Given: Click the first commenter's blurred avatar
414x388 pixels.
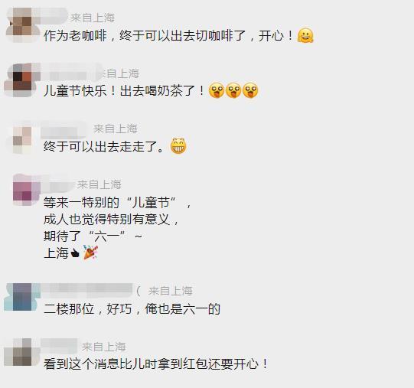Looking at the screenshot, I should tap(22, 24).
